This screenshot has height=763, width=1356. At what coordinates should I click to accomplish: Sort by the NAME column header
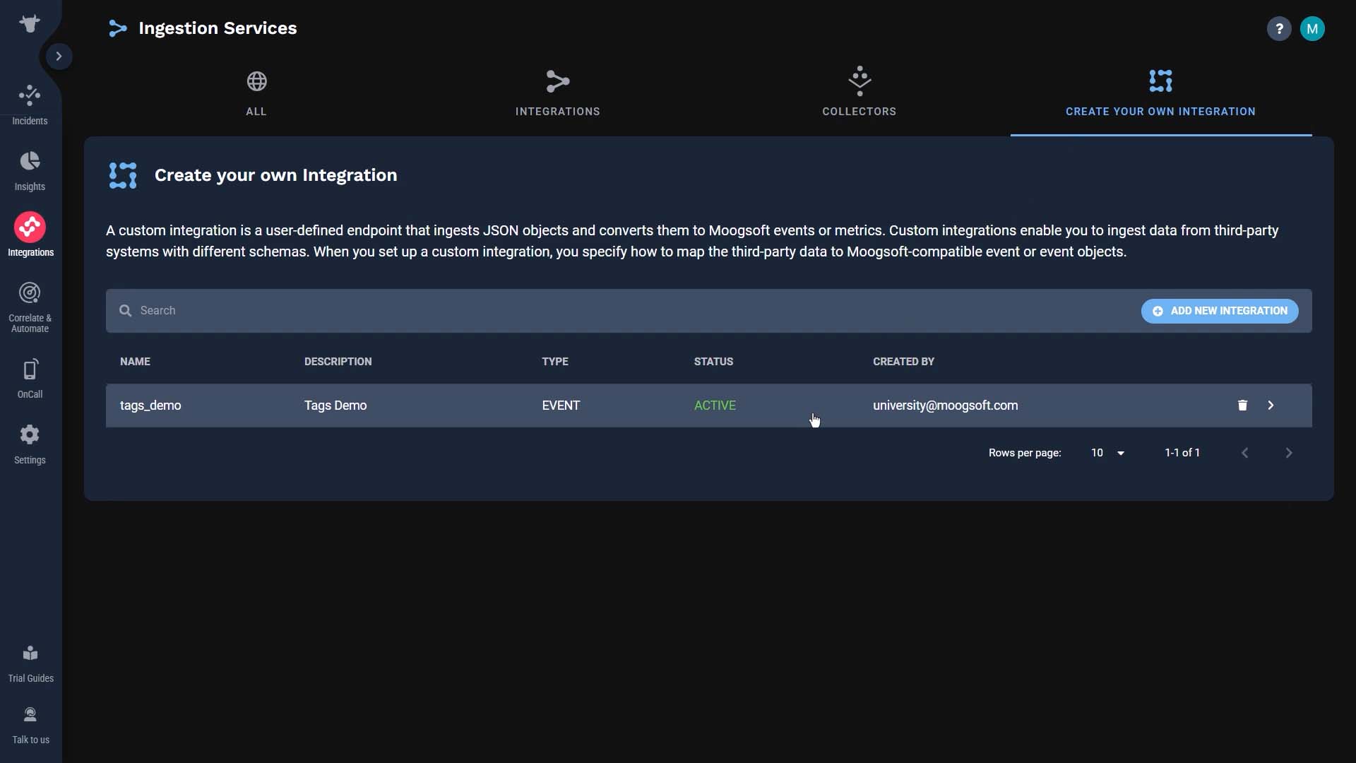point(135,362)
